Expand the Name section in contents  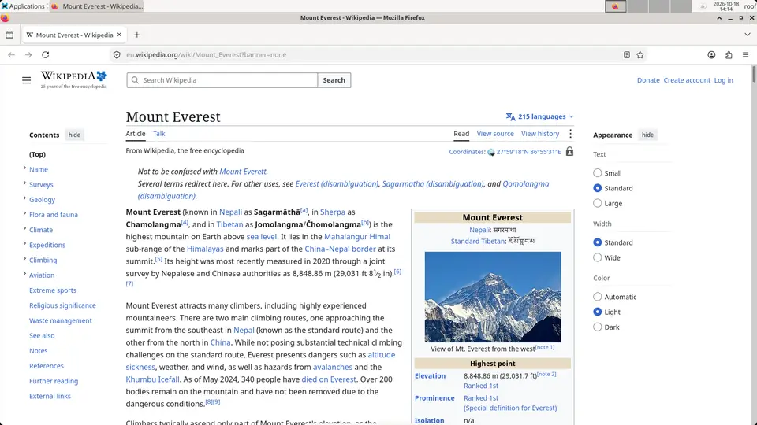(x=24, y=168)
